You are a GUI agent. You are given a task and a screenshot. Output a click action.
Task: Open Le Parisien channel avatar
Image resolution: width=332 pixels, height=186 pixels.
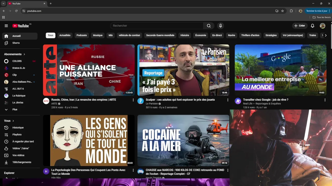(141, 101)
